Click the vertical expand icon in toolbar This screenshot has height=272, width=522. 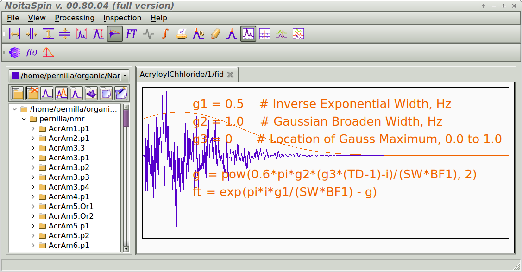(x=48, y=34)
